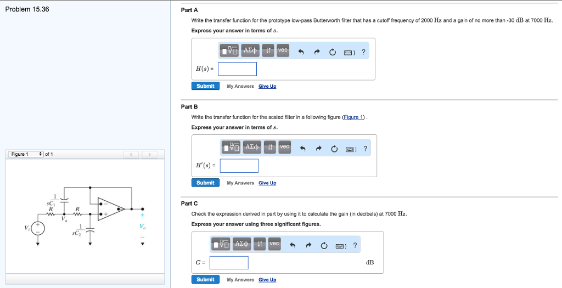Screen dimensions: 562x288
Task: Click the redo arrow in Part B toolbar
Action: 317,149
